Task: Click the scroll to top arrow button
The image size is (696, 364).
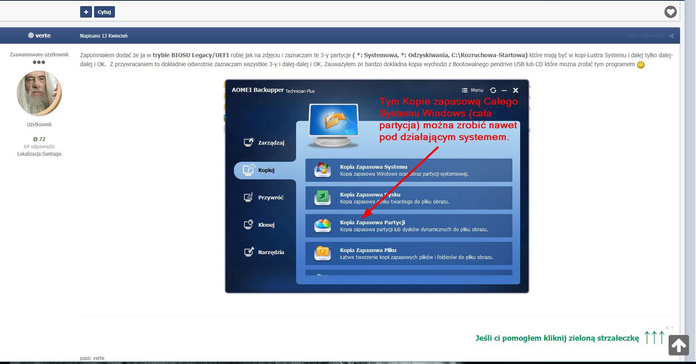Action: pyautogui.click(x=678, y=345)
